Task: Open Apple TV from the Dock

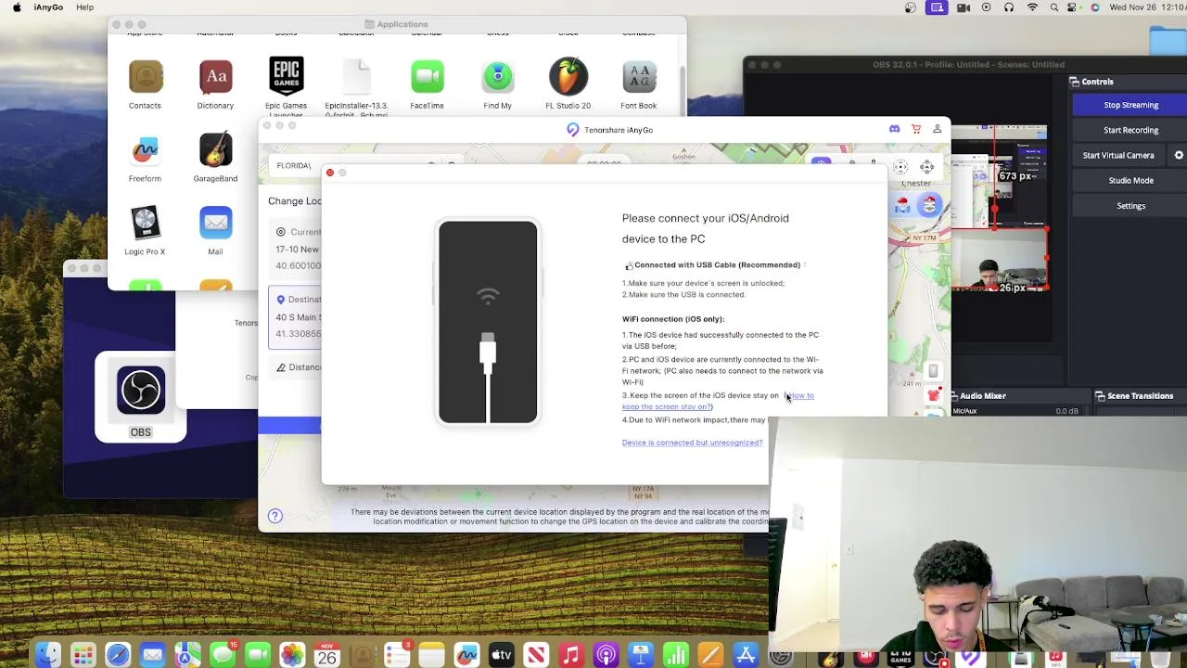Action: coord(502,655)
